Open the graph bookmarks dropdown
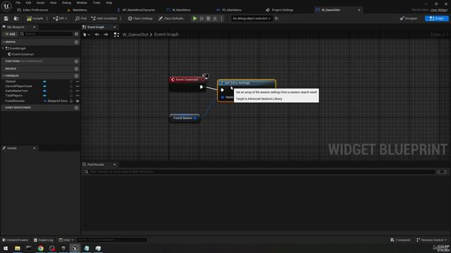This screenshot has height=253, width=451. pyautogui.click(x=86, y=34)
